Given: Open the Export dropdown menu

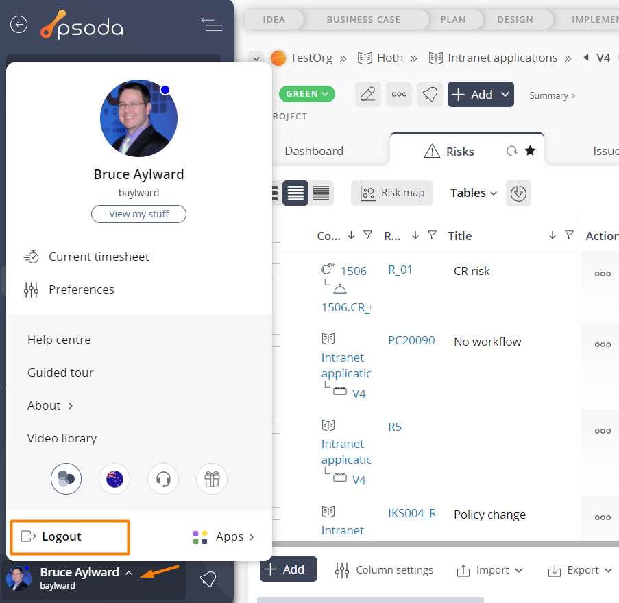Looking at the screenshot, I should pyautogui.click(x=573, y=570).
